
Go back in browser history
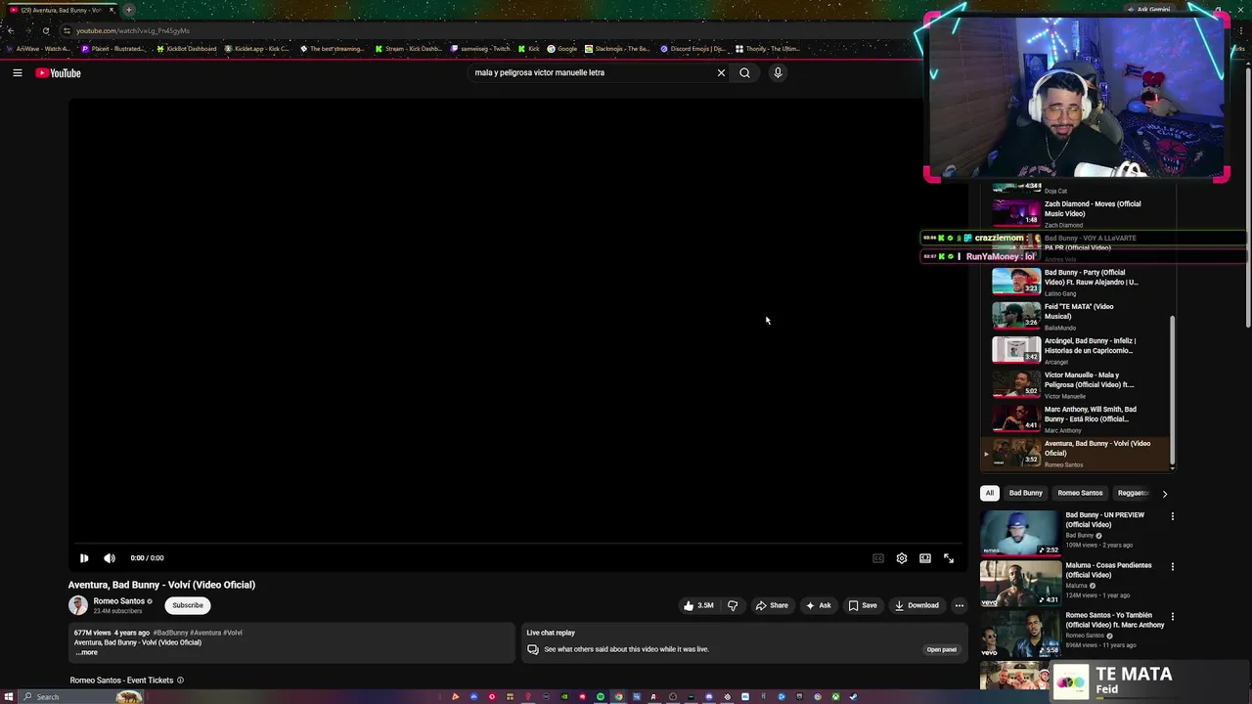(10, 30)
